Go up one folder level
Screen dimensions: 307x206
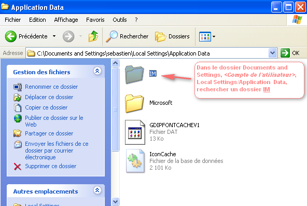click(93, 36)
